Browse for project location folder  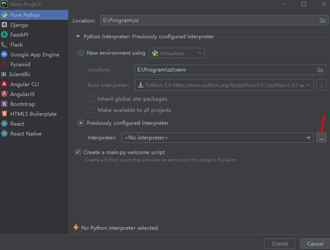(x=322, y=20)
